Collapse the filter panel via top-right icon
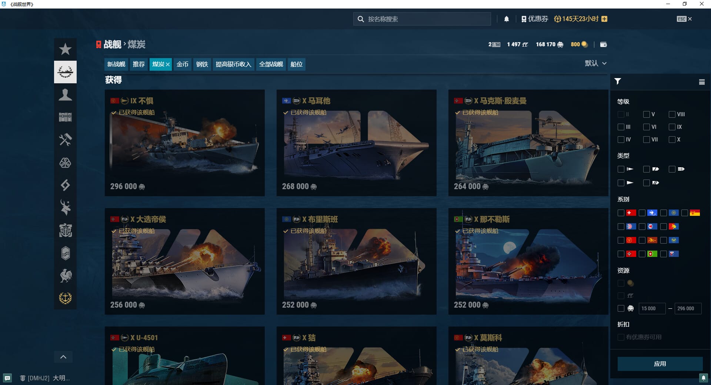The image size is (711, 385). tap(702, 82)
